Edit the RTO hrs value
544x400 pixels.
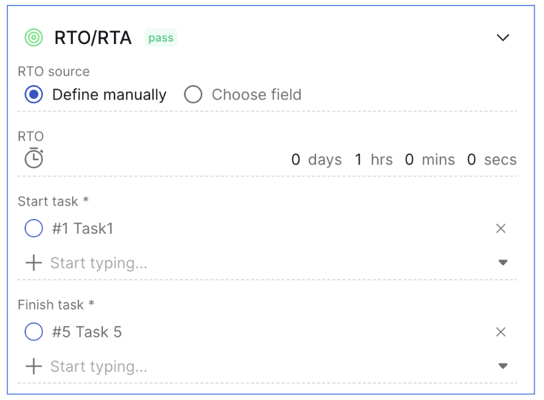[x=358, y=160]
